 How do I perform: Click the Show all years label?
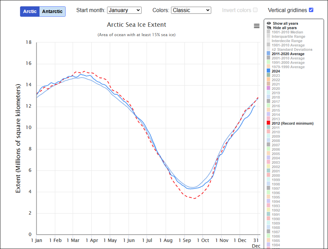285,23
